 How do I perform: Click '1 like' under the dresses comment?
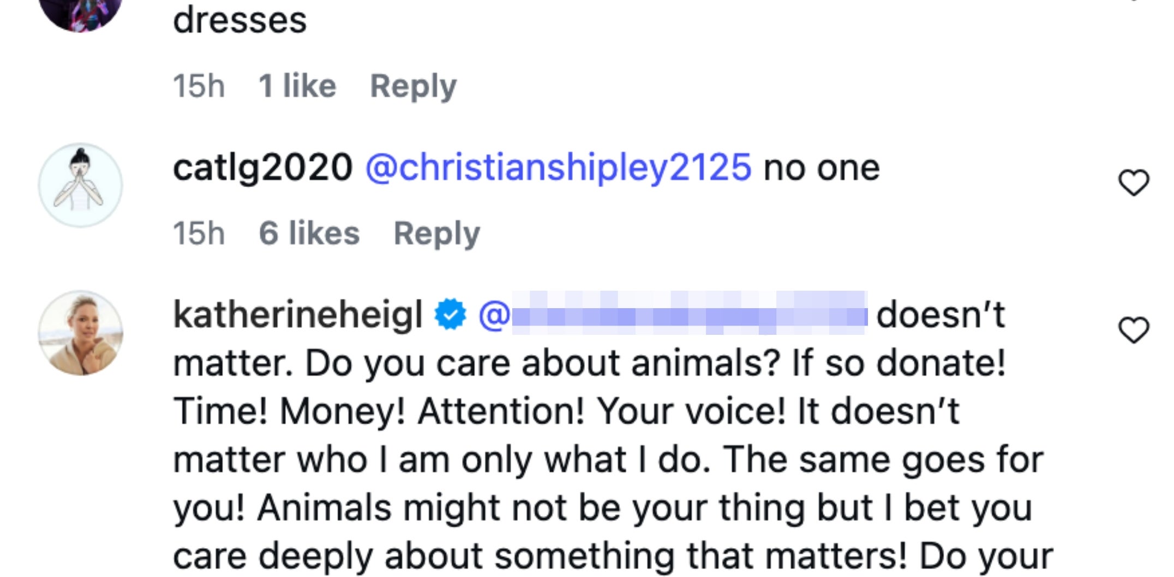click(x=297, y=85)
